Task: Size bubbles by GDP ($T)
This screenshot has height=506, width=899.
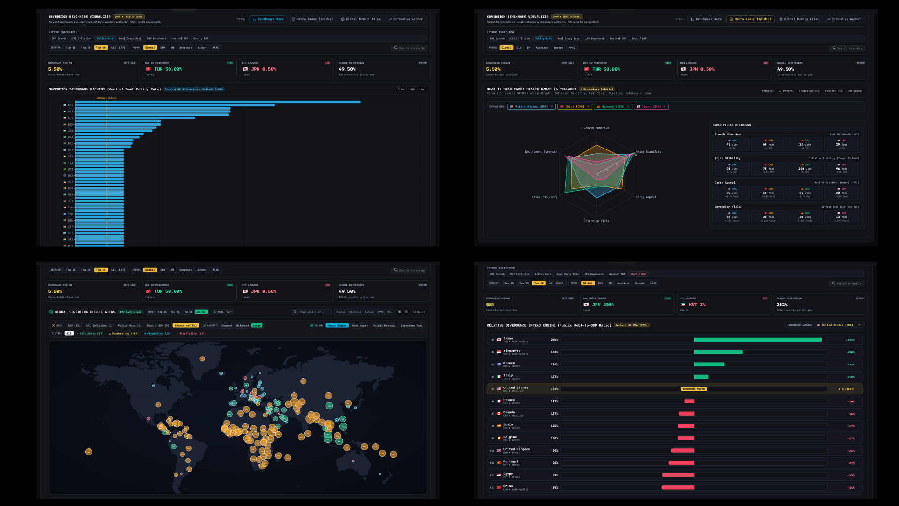Action: pyautogui.click(x=74, y=326)
